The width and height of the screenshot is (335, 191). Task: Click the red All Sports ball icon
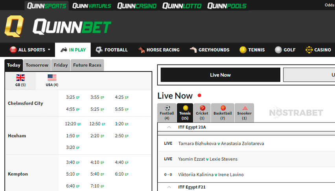[13, 50]
